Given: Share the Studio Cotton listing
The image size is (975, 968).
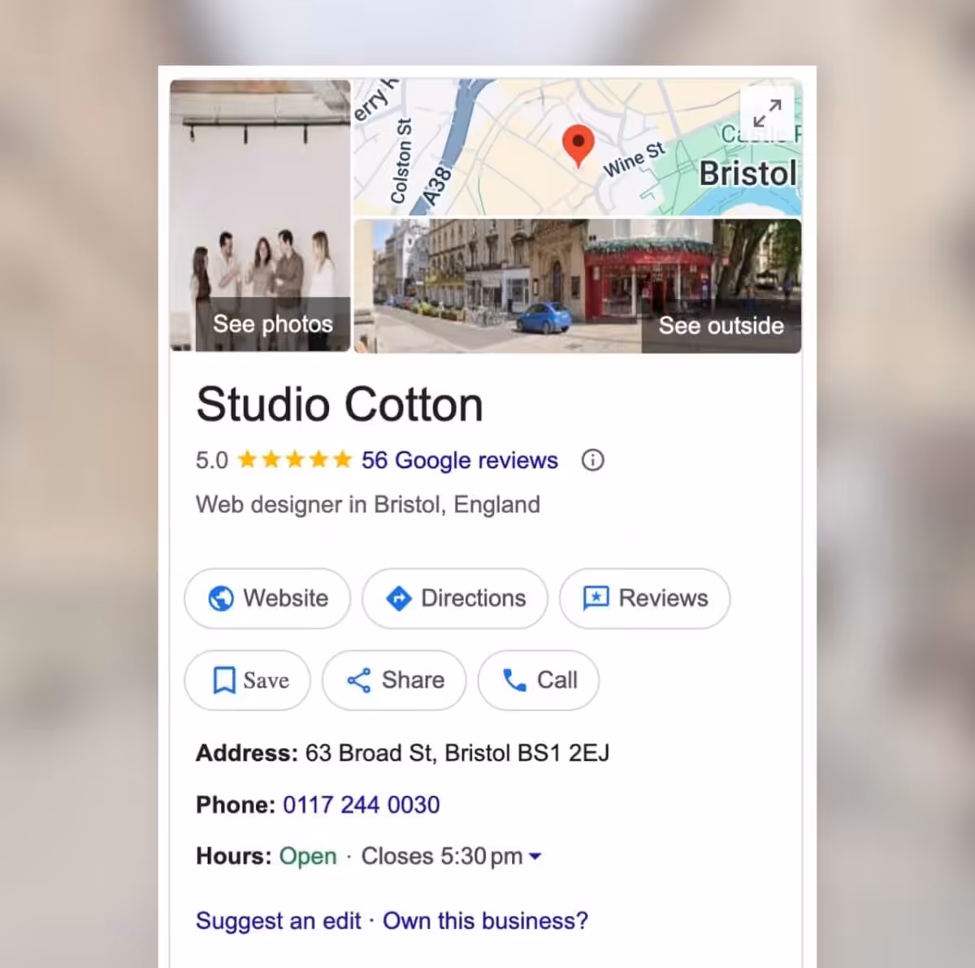Looking at the screenshot, I should [394, 681].
